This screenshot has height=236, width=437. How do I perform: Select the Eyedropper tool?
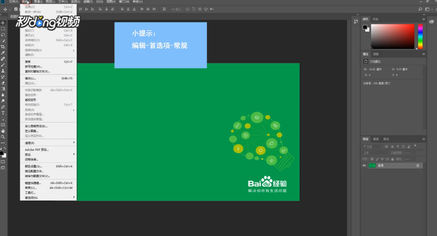point(3,53)
